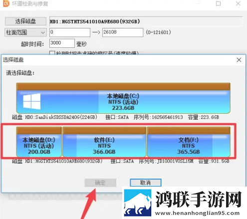
Task: Click the start cylinder field containing 0
Action: click(70, 32)
